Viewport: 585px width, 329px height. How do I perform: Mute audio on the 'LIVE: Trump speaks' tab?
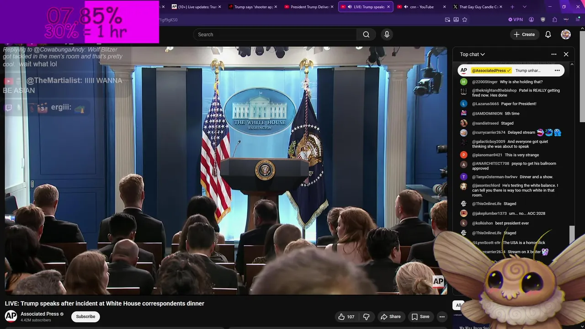click(x=350, y=7)
